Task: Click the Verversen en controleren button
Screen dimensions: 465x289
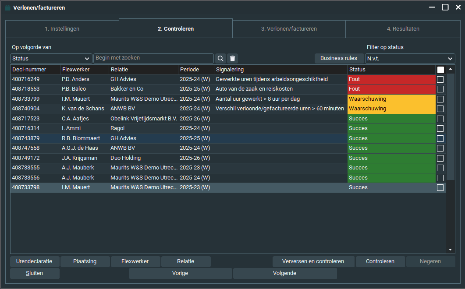Action: click(312, 261)
